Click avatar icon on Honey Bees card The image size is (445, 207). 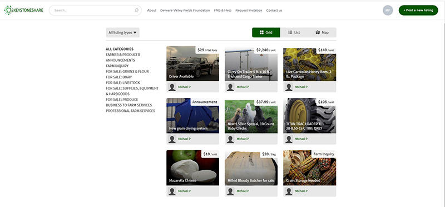[289, 87]
